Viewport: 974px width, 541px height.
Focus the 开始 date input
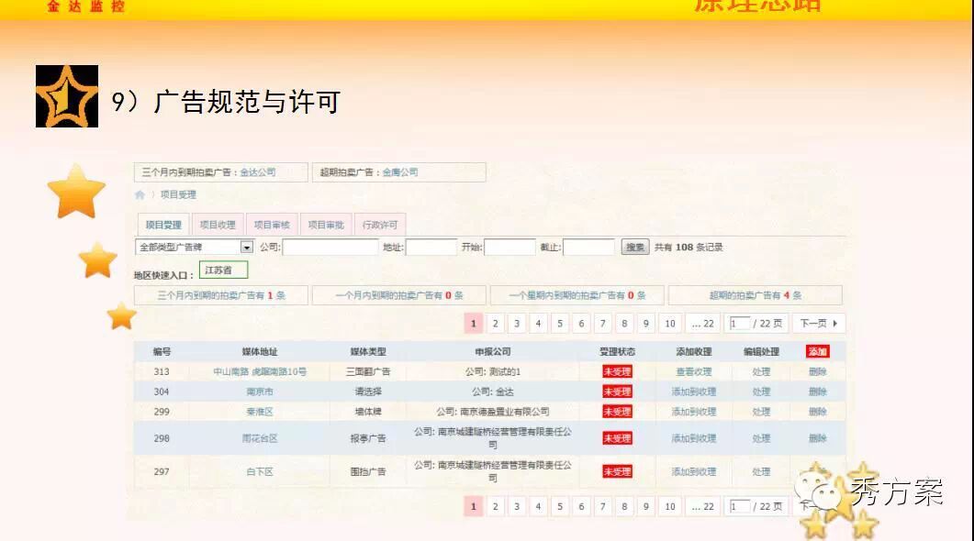point(509,247)
